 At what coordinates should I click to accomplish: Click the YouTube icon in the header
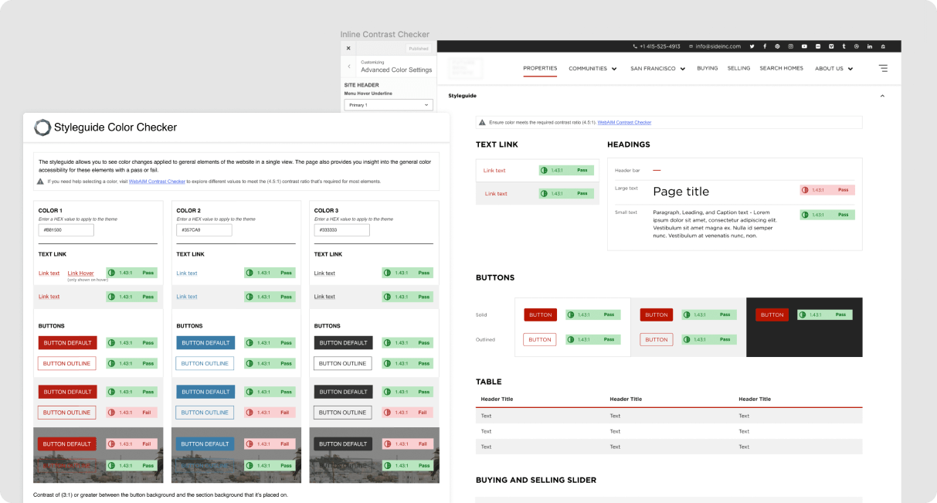804,46
